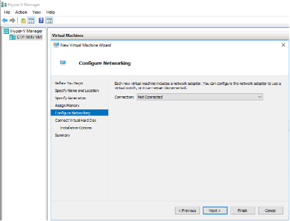Go to Specify Generation step
Image resolution: width=290 pixels, height=221 pixels.
pos(70,98)
